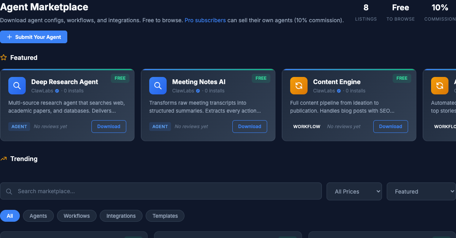Click the magnifier icon on Deep Research Agent card

pyautogui.click(x=17, y=85)
